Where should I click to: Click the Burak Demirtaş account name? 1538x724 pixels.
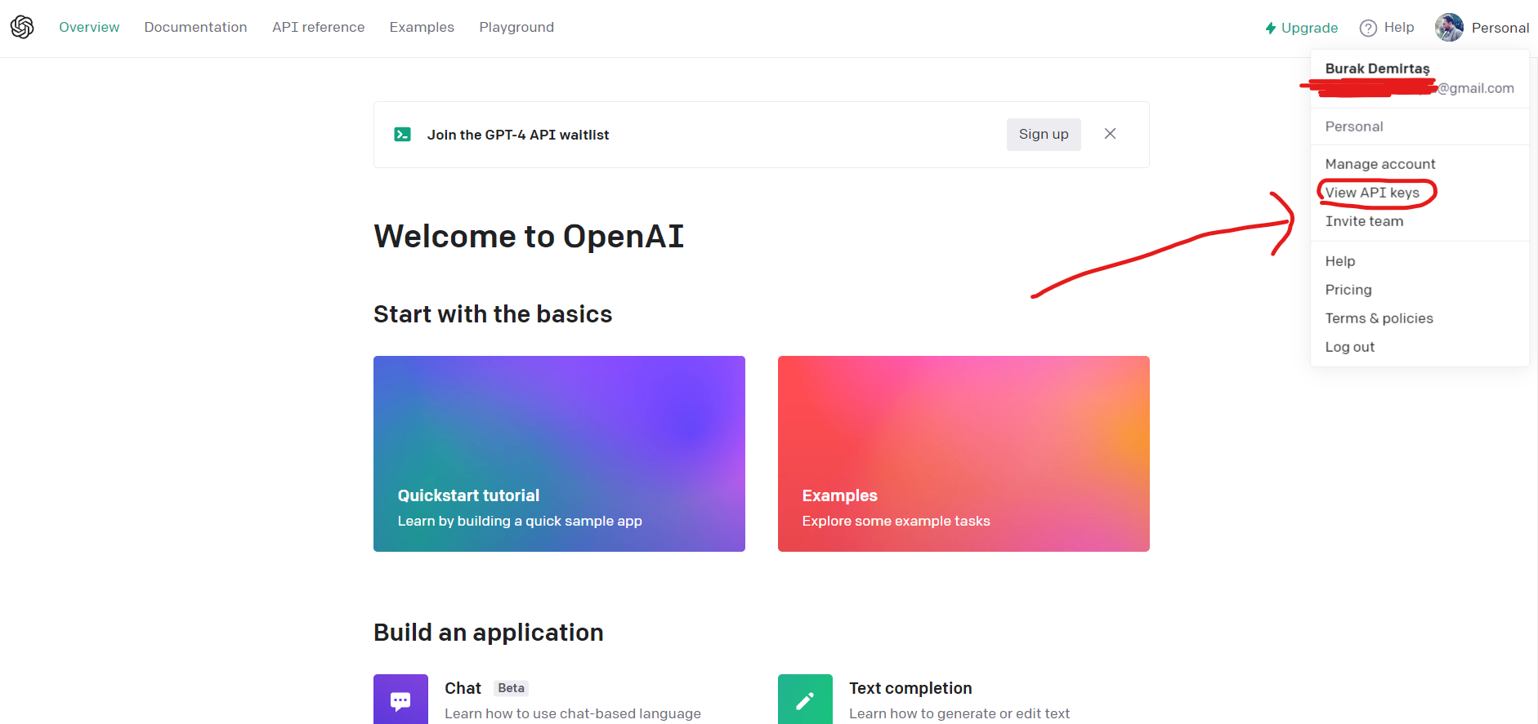1377,69
